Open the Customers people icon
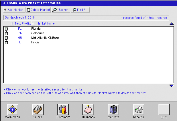177x121 pixels. [x=63, y=109]
